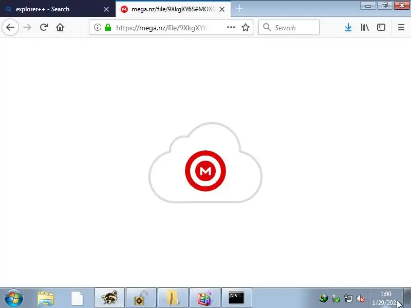
Task: Show site information icon in address bar
Action: point(98,27)
